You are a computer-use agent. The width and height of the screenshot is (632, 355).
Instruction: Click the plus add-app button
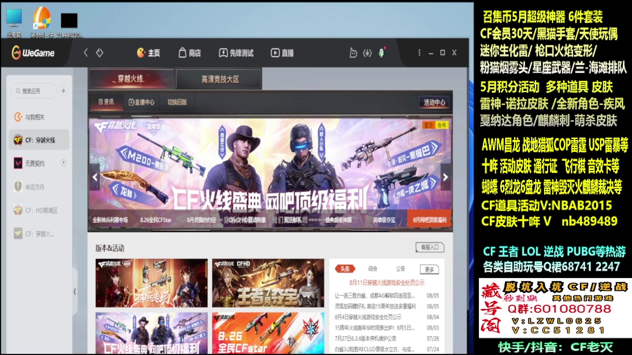(63, 91)
